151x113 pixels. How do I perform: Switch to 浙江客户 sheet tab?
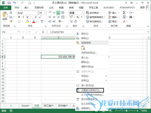point(49,106)
